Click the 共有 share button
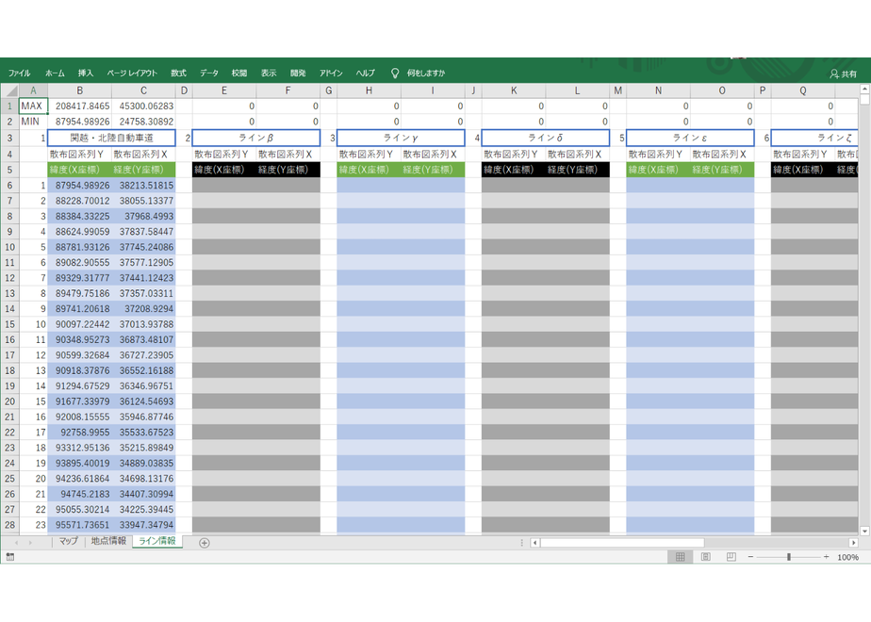The width and height of the screenshot is (871, 622). click(x=844, y=74)
